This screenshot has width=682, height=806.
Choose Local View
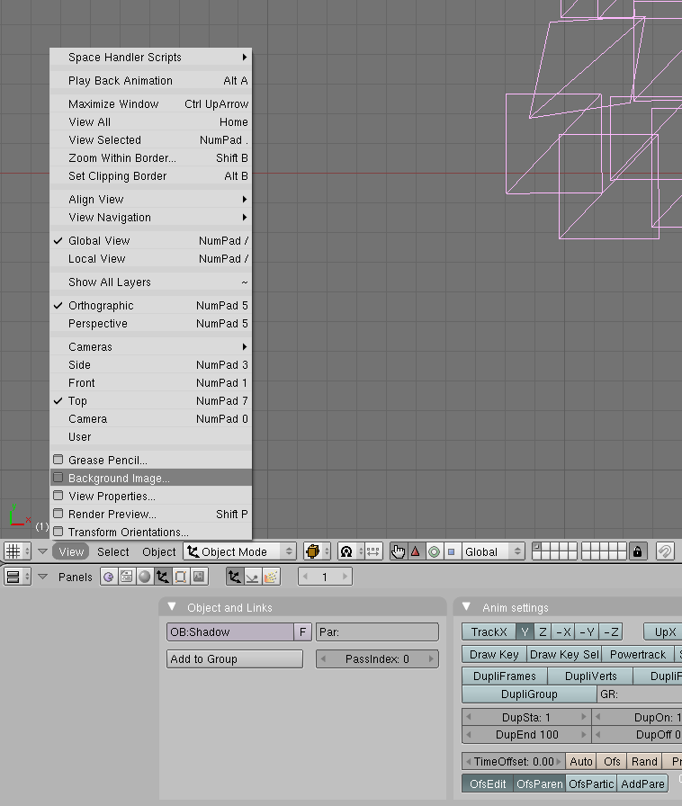150,258
